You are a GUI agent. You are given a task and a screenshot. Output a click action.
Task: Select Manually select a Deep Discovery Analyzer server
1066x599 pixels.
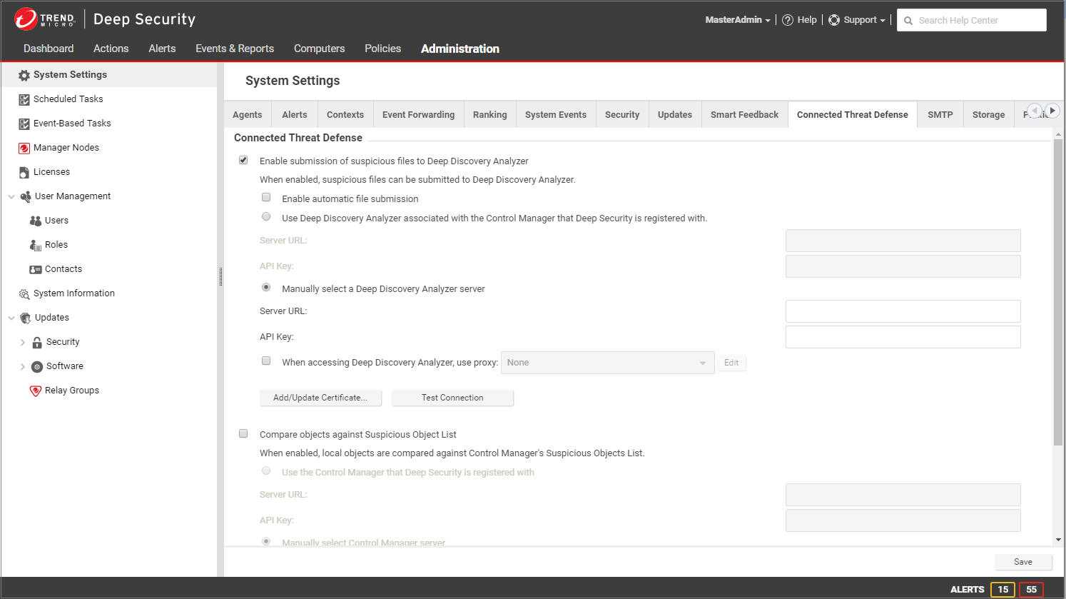(266, 288)
